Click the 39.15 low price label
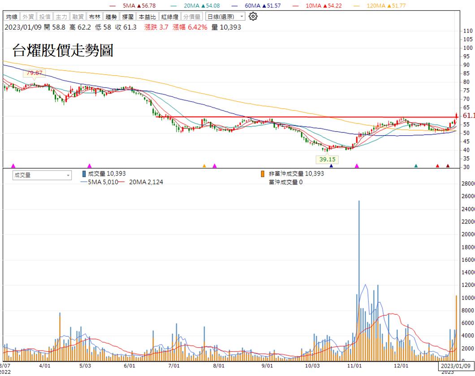Viewport: 475px width, 376px height. click(327, 159)
